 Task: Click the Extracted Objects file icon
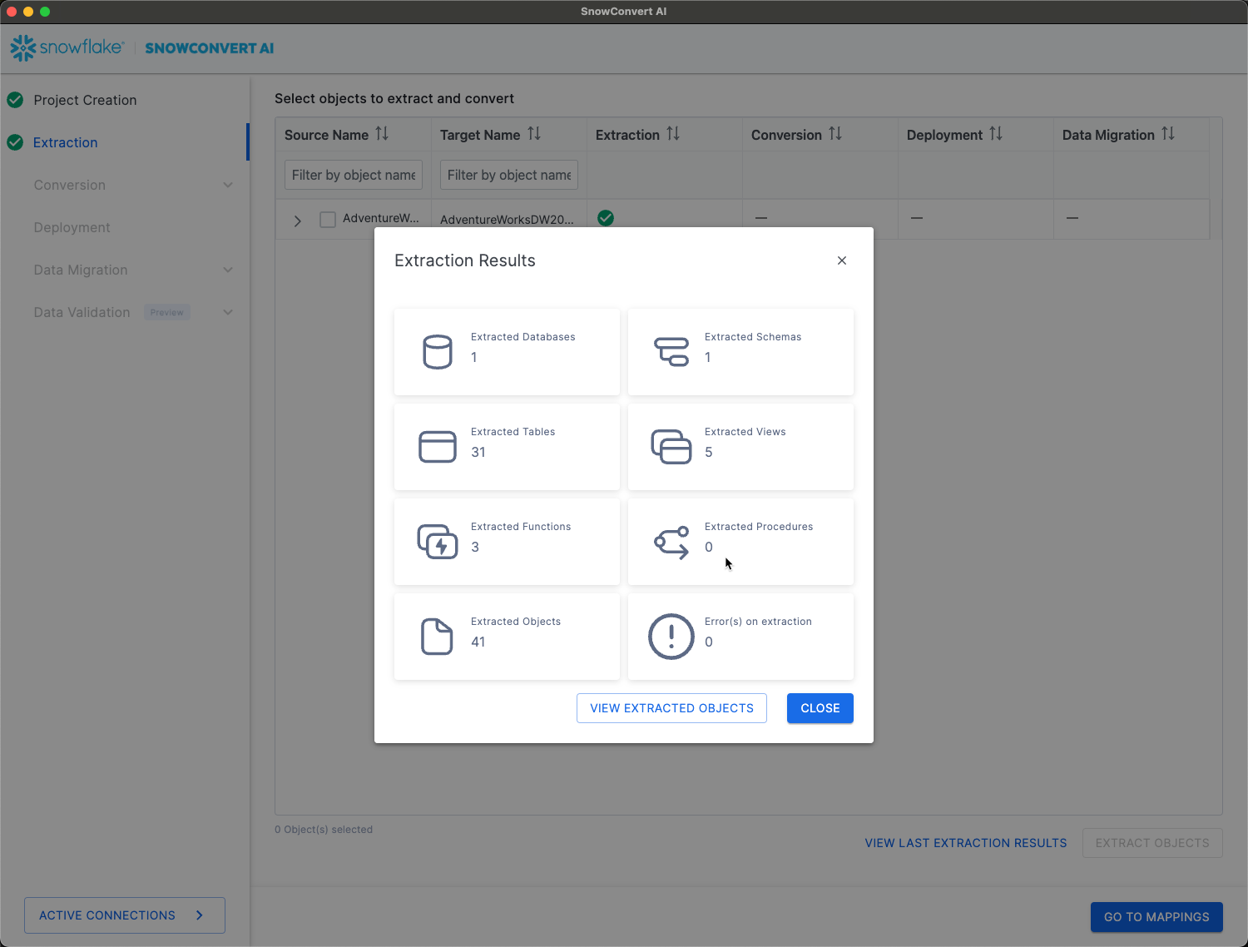(x=437, y=637)
